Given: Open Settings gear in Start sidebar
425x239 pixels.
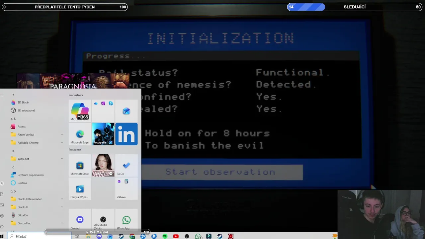Looking at the screenshot, I should (2, 215).
